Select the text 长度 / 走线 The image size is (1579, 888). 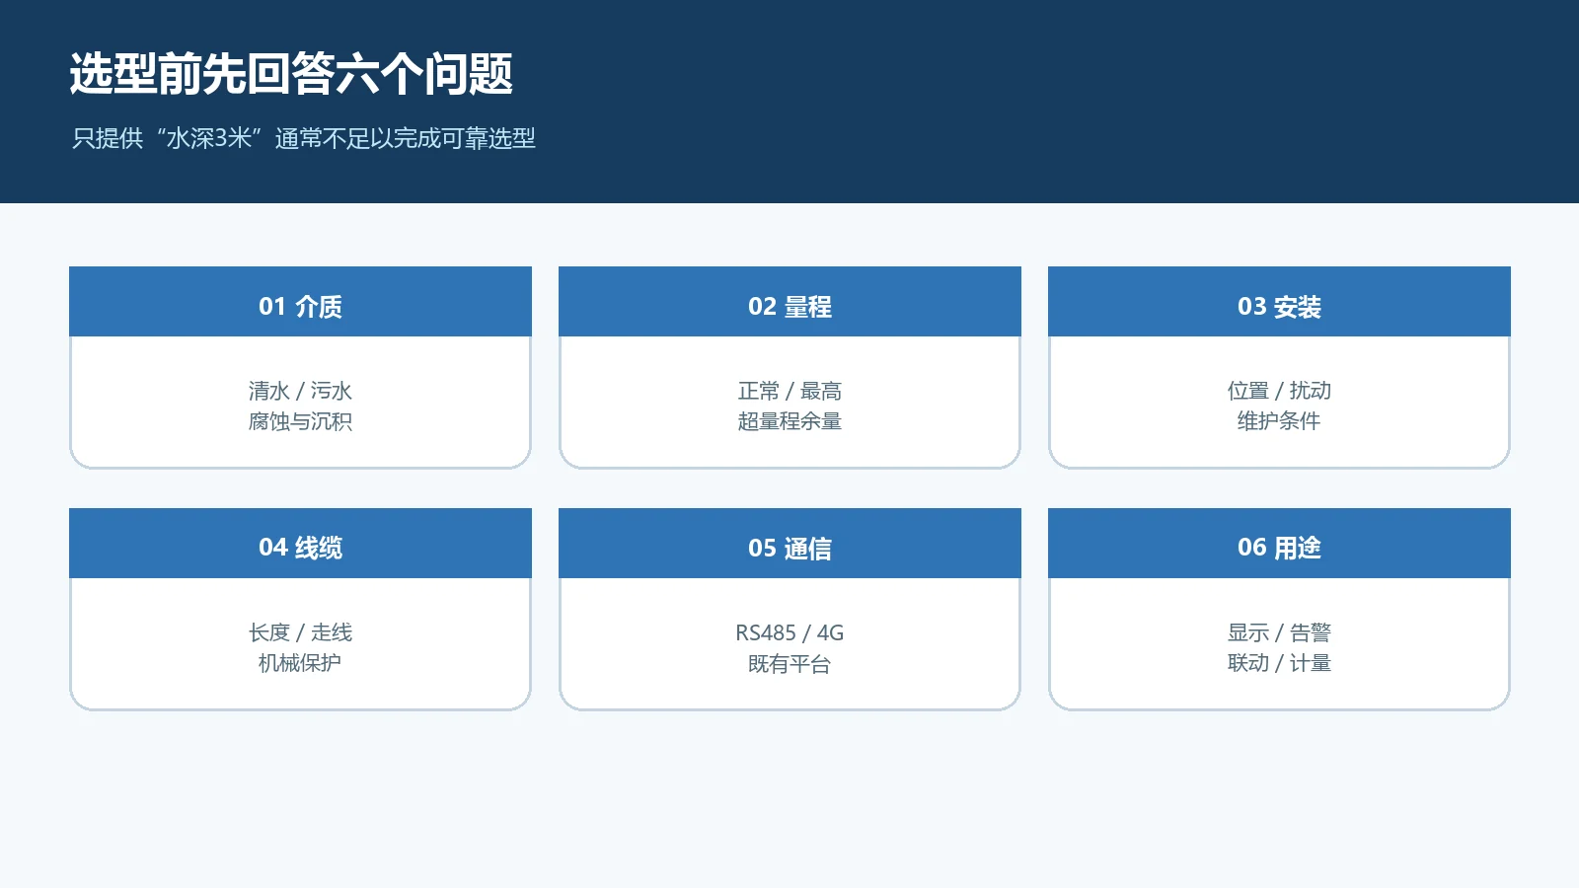click(300, 632)
